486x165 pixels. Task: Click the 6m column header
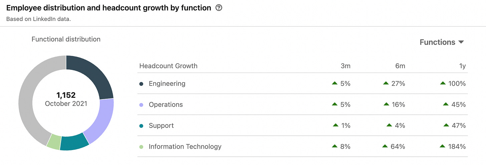(400, 66)
